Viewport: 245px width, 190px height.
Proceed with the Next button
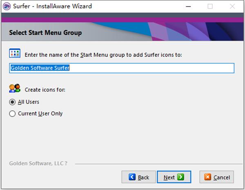(x=174, y=177)
